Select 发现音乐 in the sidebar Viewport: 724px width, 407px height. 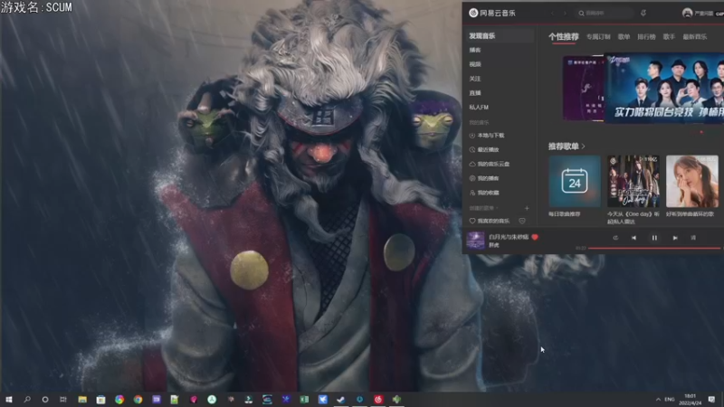500,35
